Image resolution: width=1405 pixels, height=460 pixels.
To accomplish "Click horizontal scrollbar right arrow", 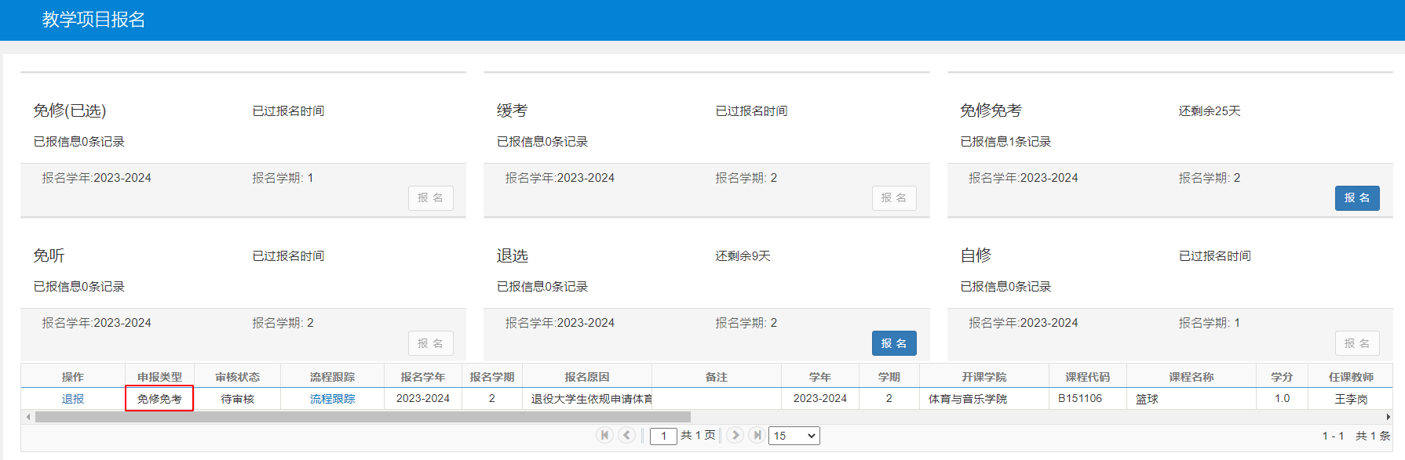I will point(1388,417).
